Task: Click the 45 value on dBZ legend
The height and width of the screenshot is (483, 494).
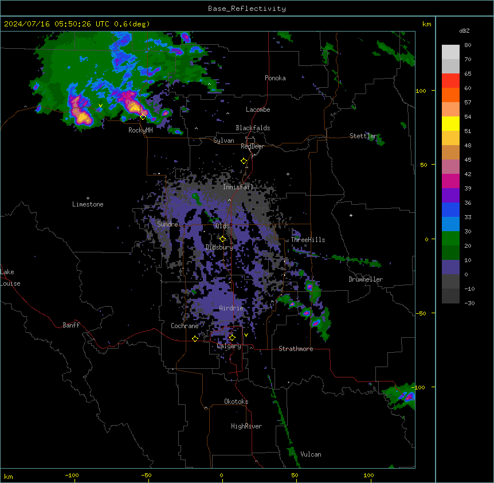Action: 468,160
